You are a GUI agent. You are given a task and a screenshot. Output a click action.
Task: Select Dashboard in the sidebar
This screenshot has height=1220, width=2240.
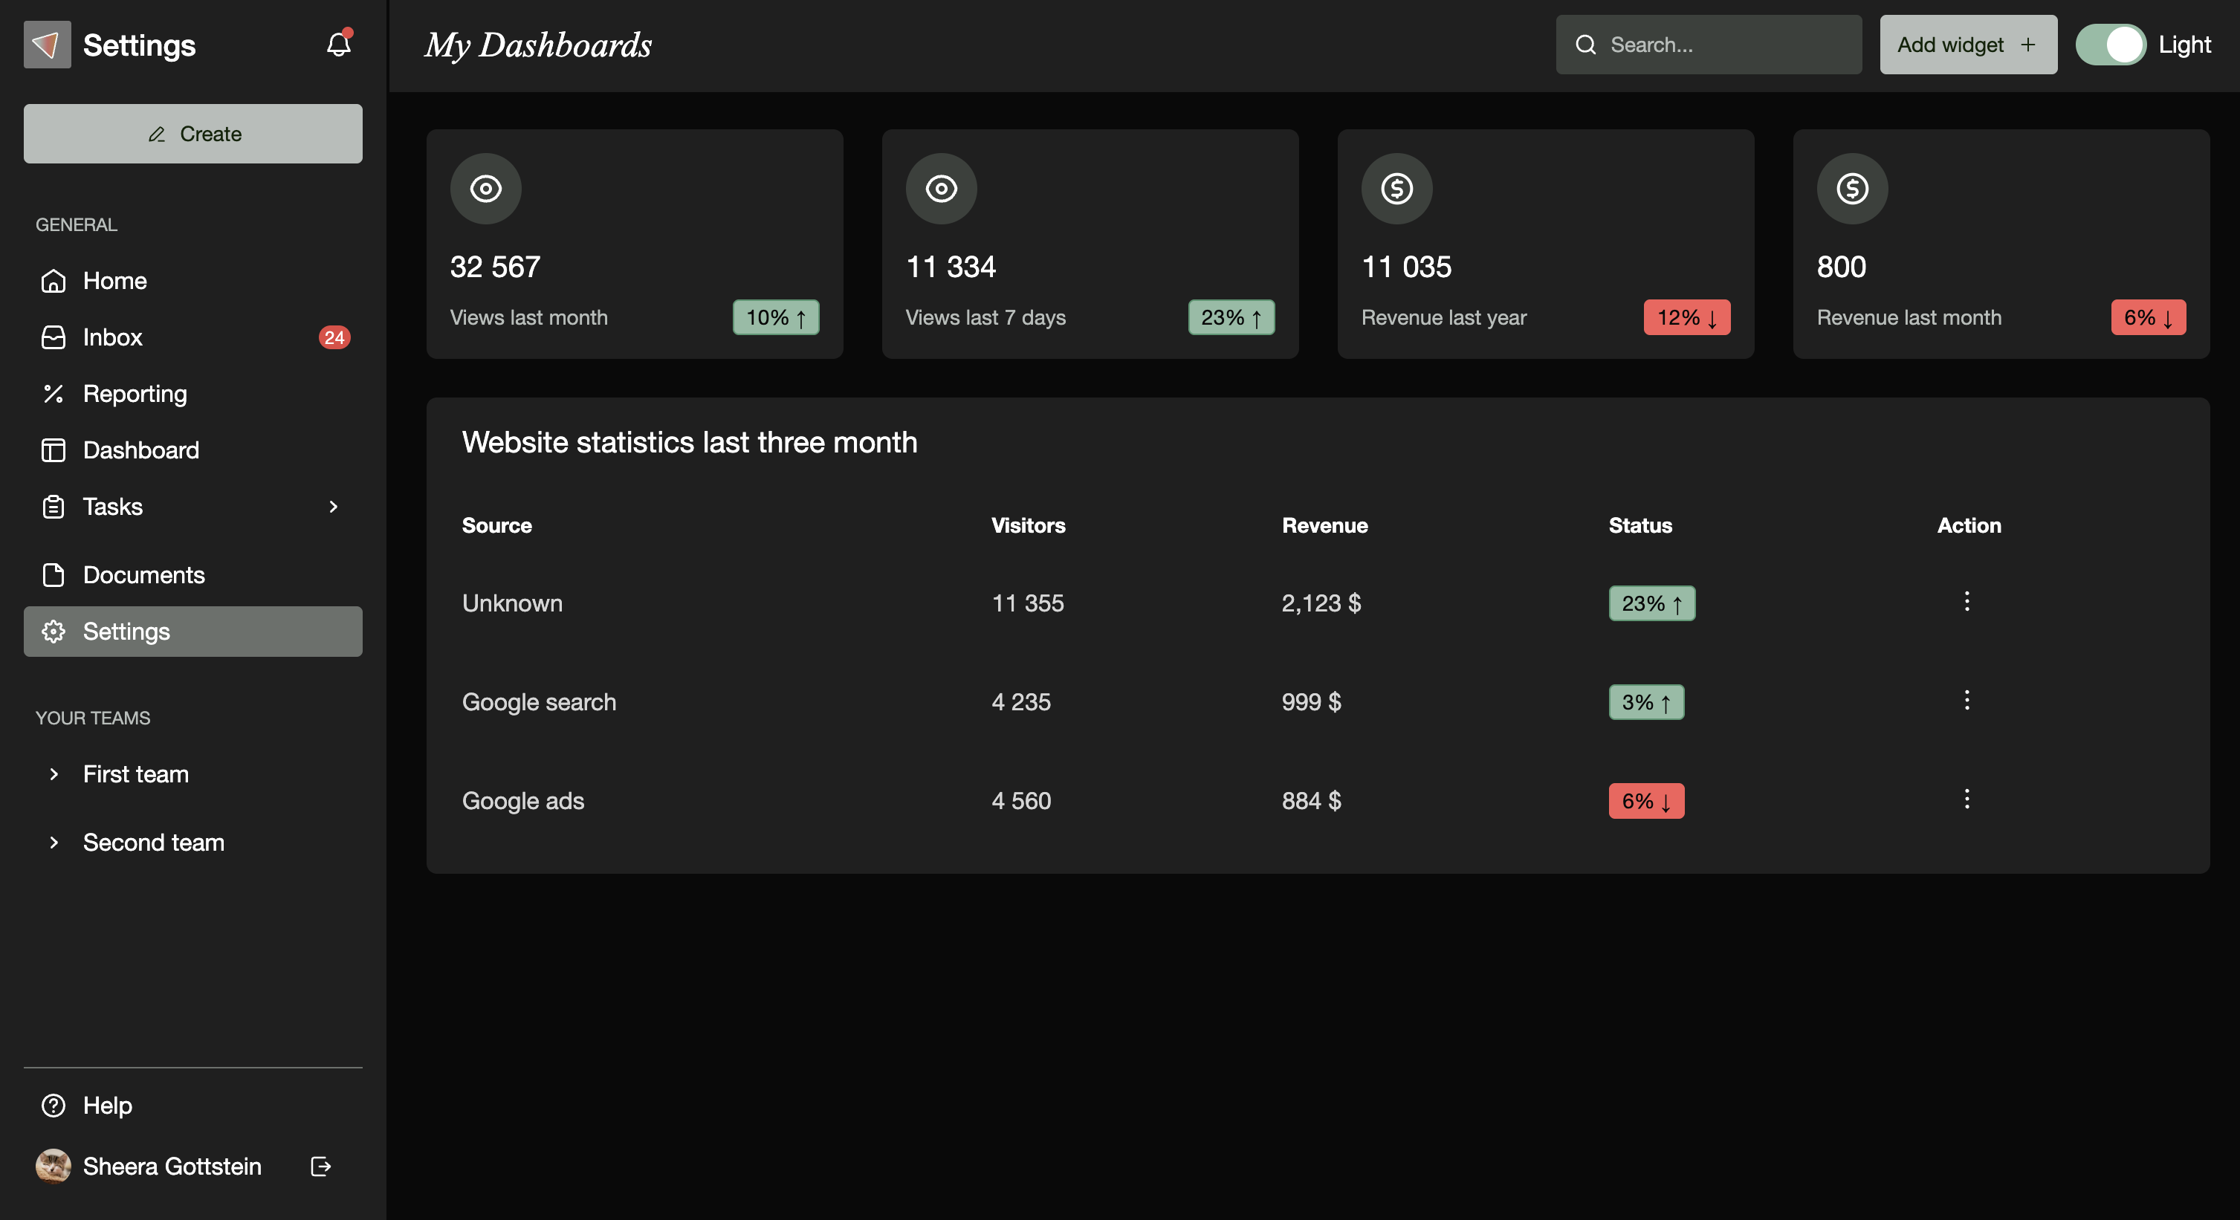[x=141, y=450]
